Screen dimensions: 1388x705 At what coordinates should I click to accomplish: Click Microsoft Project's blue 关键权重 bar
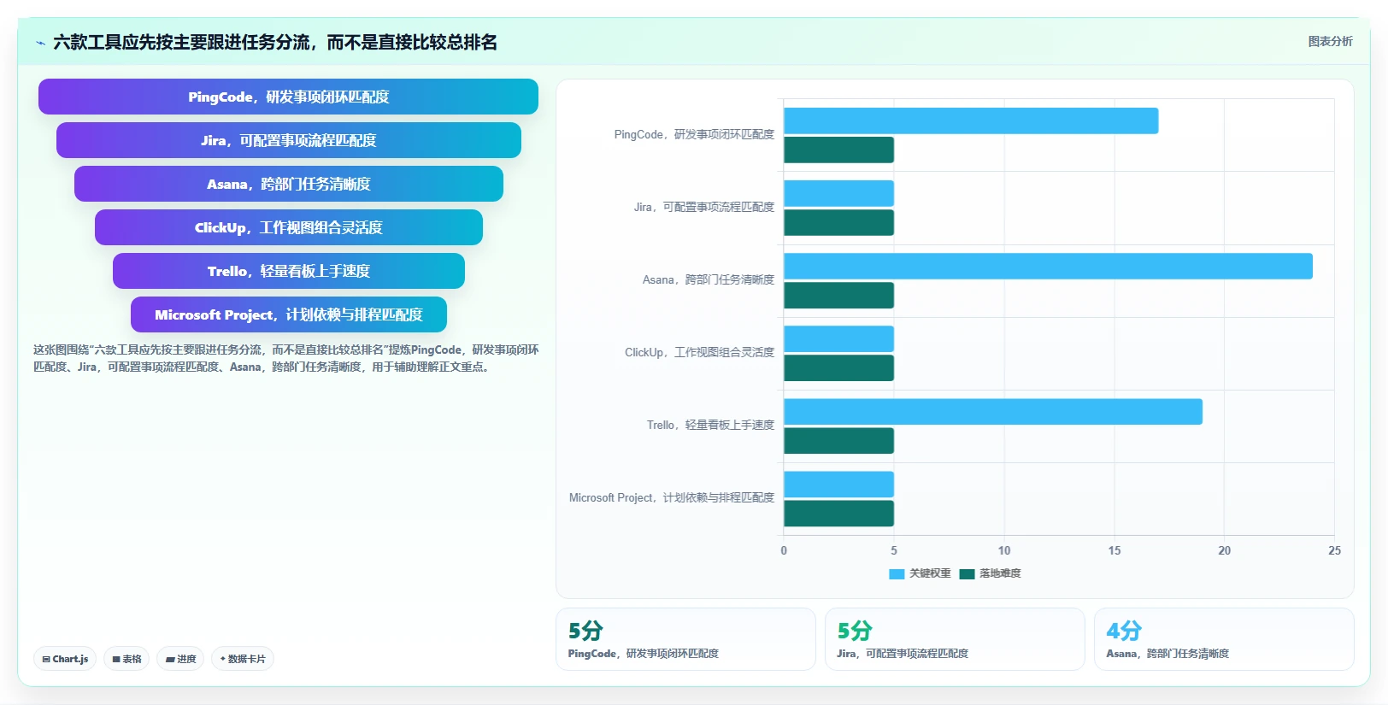838,484
